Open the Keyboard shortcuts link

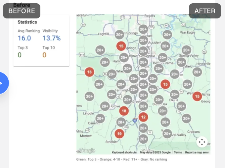tap(124, 153)
